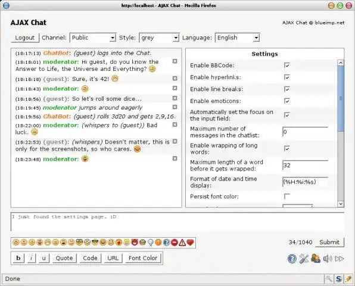
Task: Click the maximum word length field showing 32
Action: click(x=305, y=165)
